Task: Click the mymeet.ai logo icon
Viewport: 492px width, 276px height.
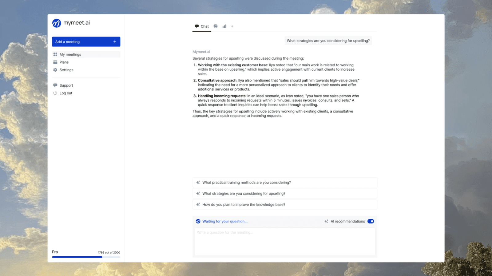Action: click(57, 23)
